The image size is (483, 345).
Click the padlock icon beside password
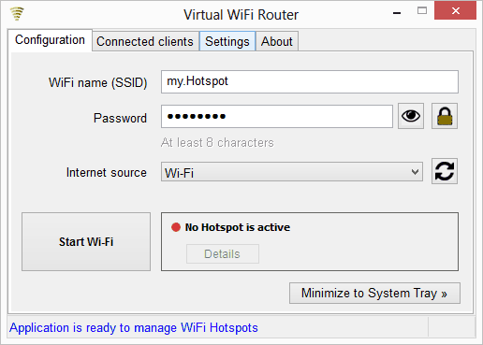445,116
